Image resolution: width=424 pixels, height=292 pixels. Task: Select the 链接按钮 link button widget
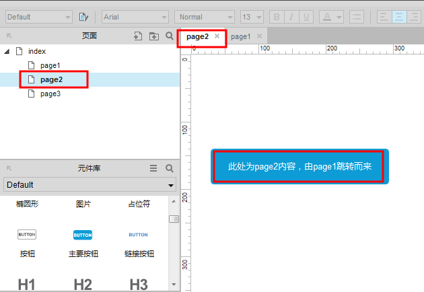(x=139, y=243)
